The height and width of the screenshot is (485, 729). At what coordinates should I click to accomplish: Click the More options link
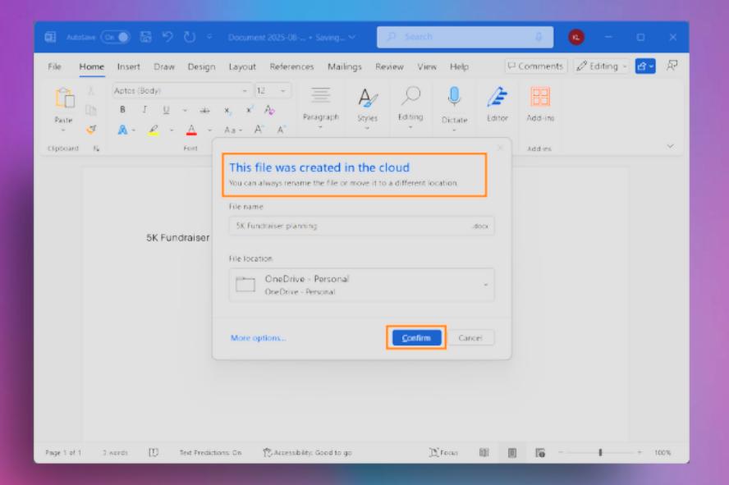[259, 338]
